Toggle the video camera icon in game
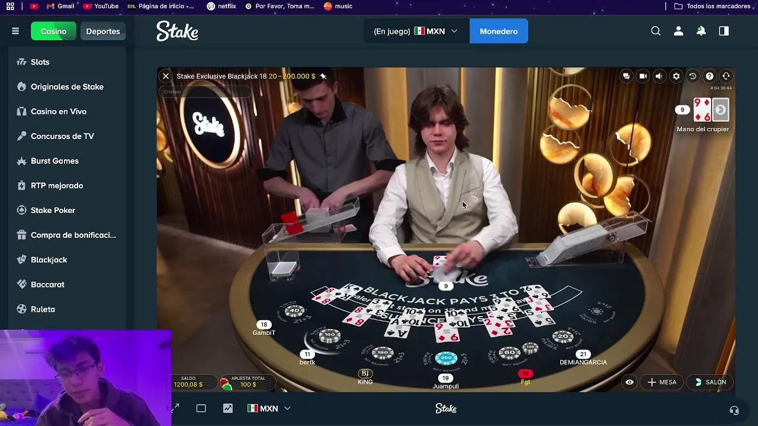This screenshot has height=426, width=758. tap(643, 76)
